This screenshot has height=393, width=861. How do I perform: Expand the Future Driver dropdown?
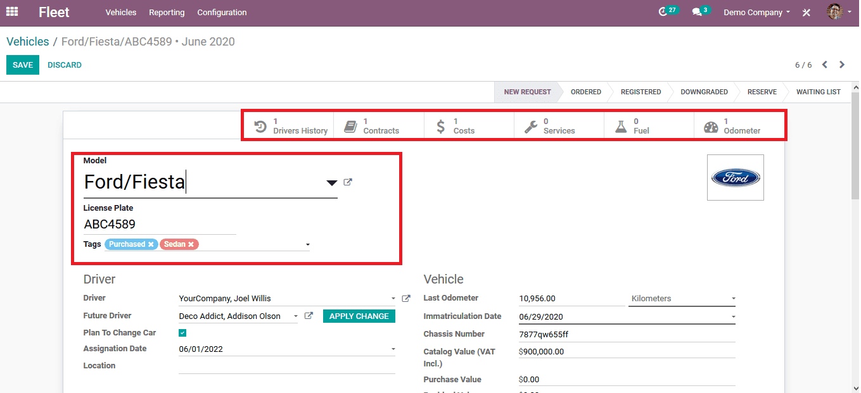(x=295, y=316)
